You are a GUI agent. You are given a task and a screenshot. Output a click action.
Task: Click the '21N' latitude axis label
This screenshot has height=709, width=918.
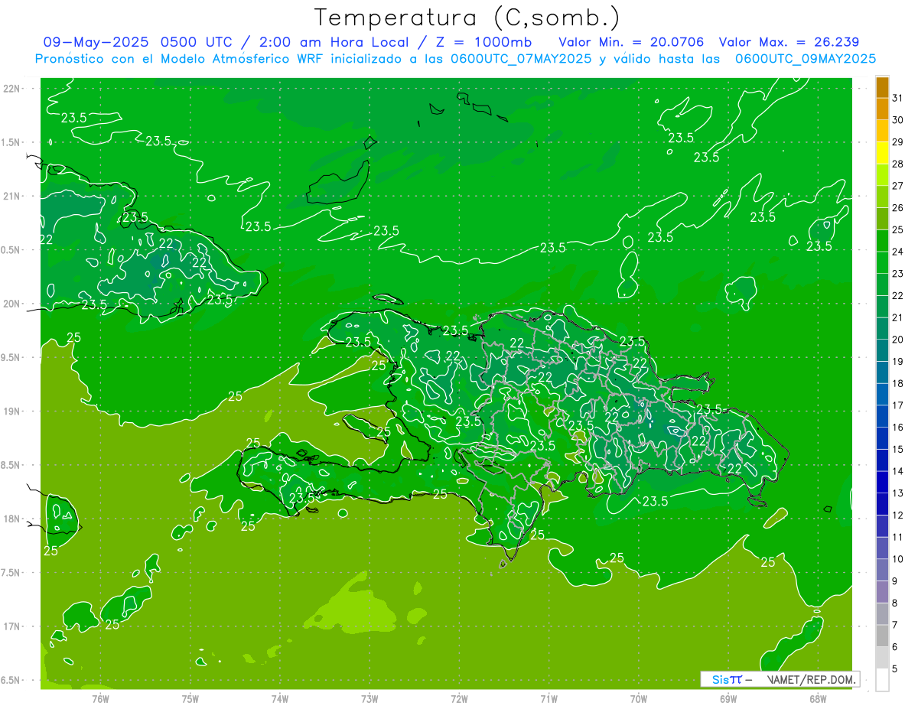coord(11,197)
